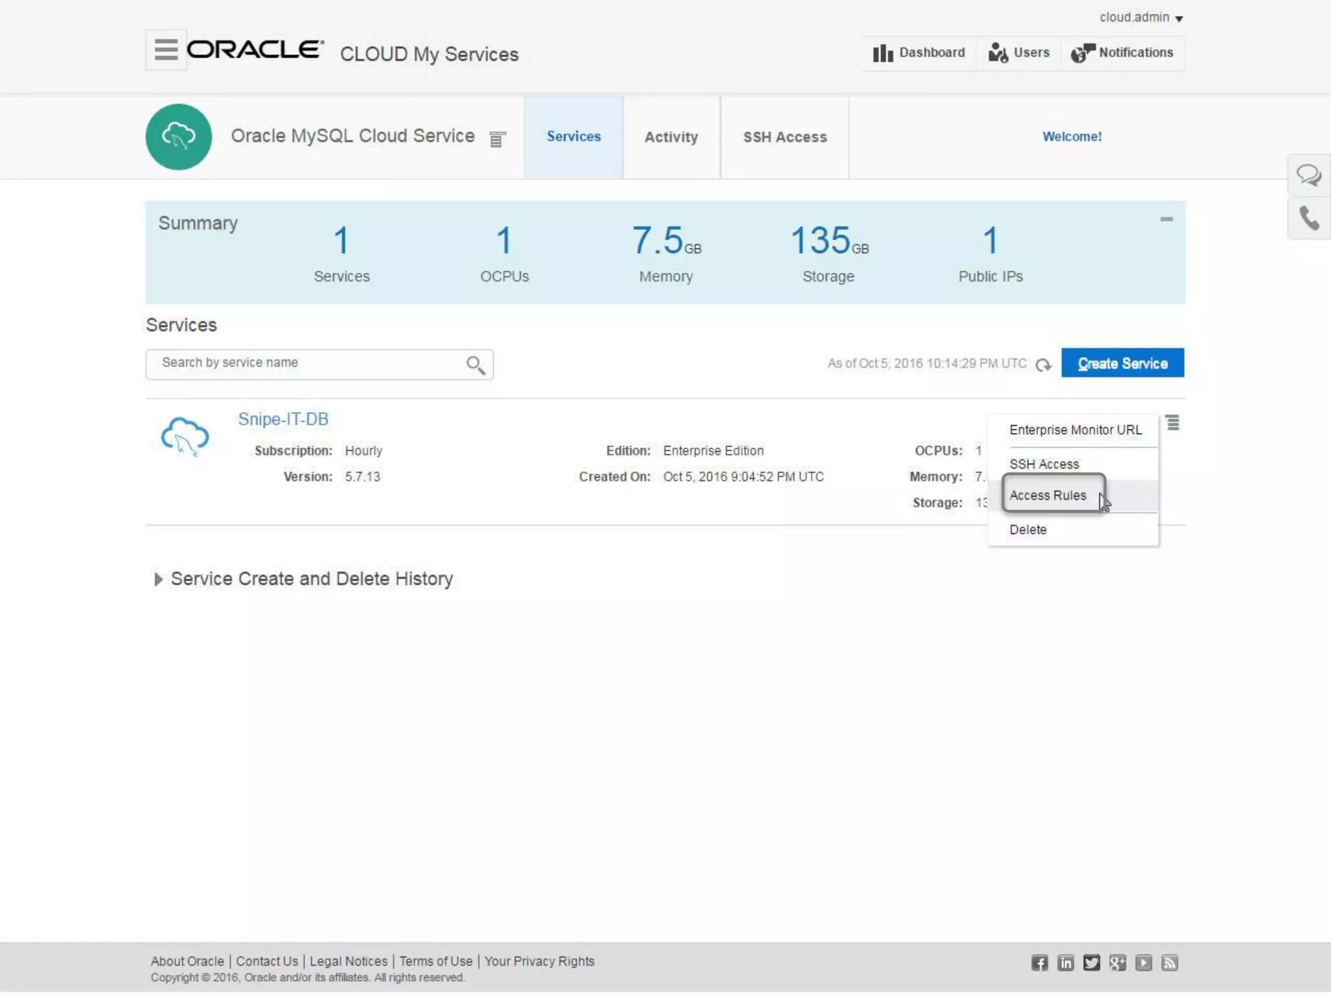Choose Delete from the service menu
The image size is (1331, 998).
1027,530
